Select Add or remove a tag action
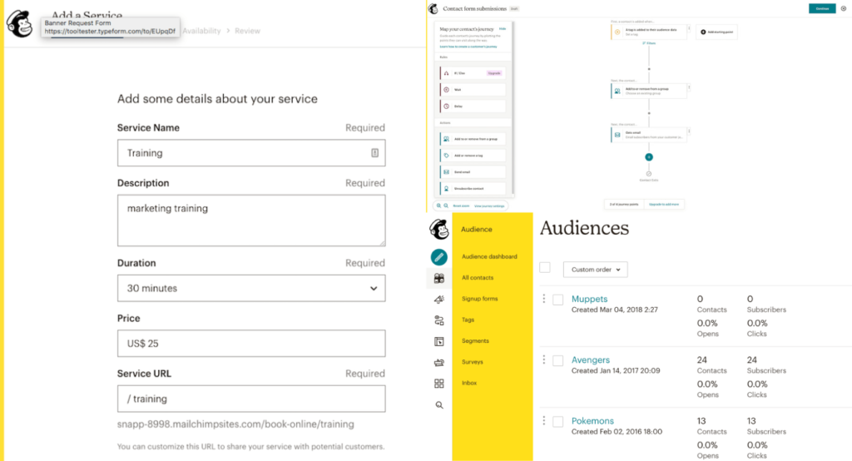 coord(473,156)
